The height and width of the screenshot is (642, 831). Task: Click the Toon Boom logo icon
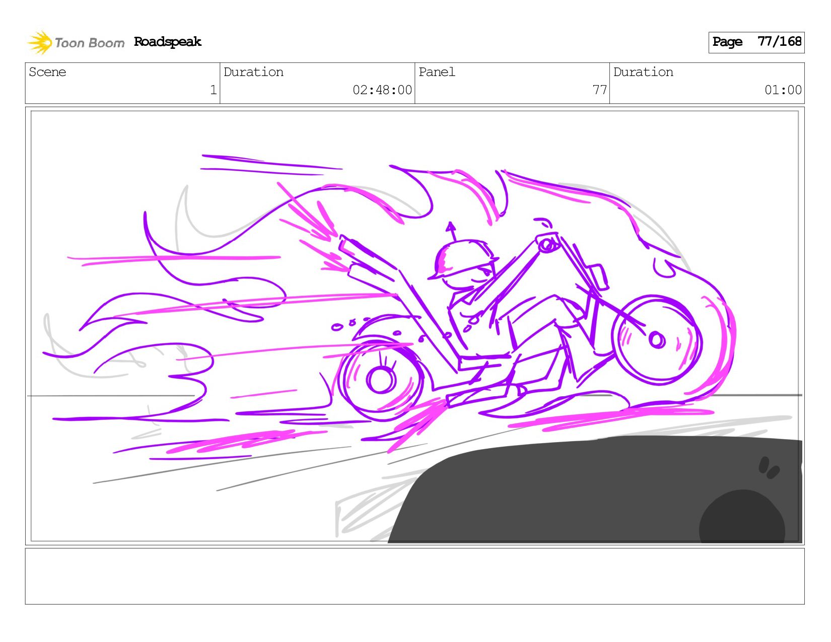point(40,42)
